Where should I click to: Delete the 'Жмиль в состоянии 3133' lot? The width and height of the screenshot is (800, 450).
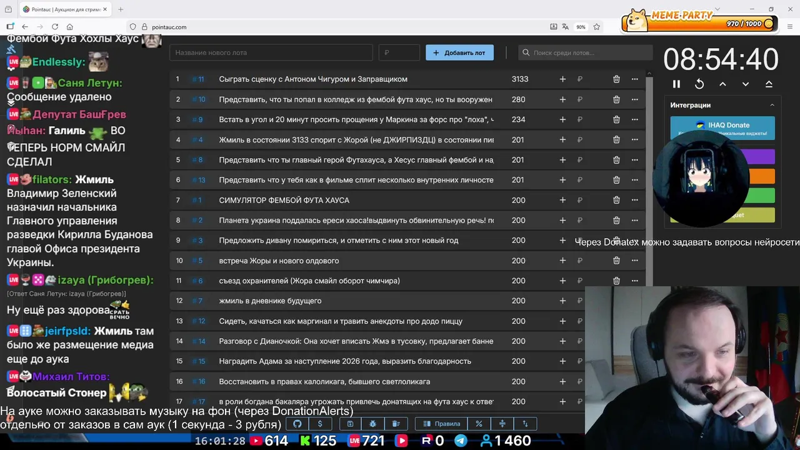[616, 139]
